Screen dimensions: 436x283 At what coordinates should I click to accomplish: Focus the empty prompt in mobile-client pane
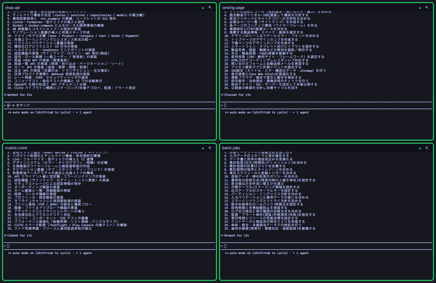(110, 246)
